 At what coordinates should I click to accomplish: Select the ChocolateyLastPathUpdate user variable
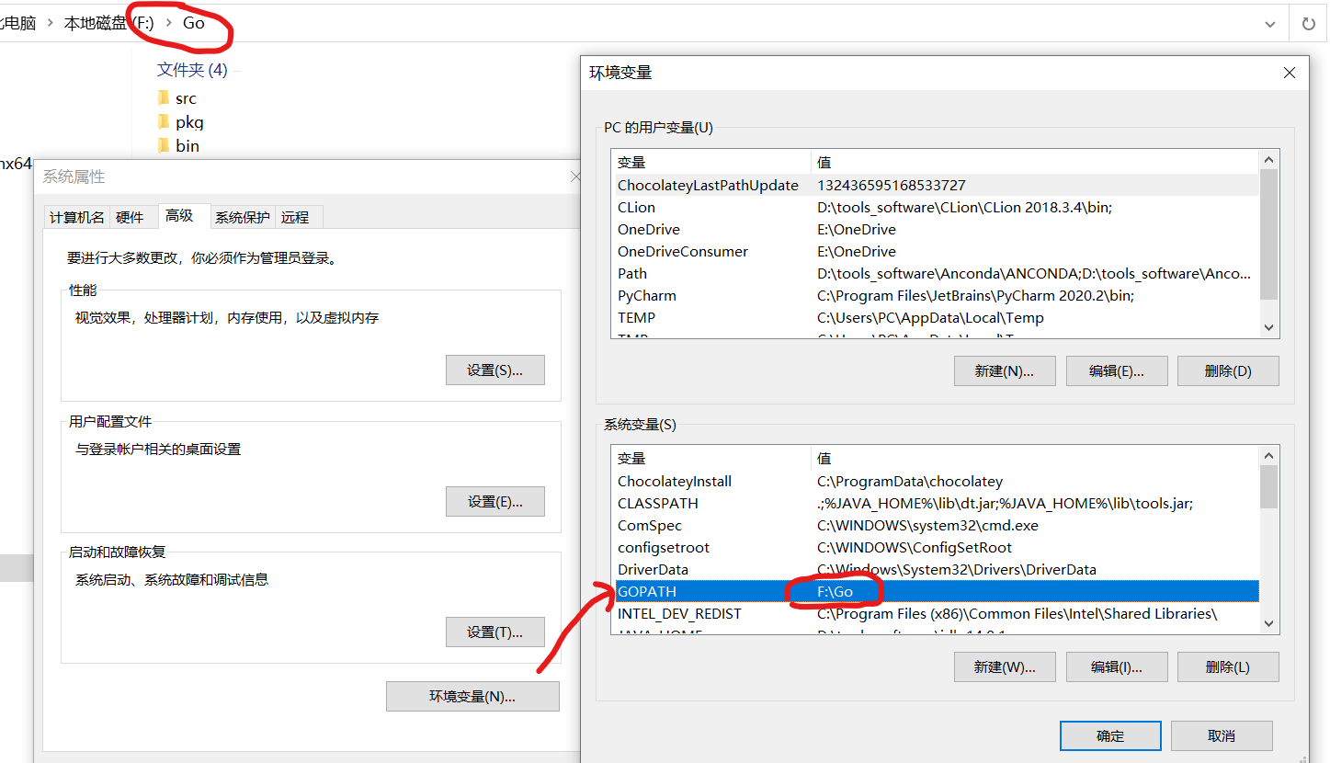click(936, 186)
